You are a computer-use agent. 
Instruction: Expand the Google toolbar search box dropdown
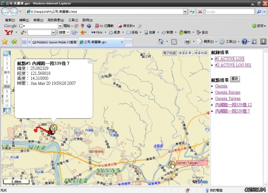(60, 26)
